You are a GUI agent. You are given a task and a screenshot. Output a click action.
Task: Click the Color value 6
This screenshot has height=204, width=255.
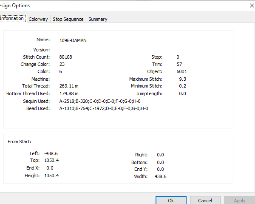point(60,71)
